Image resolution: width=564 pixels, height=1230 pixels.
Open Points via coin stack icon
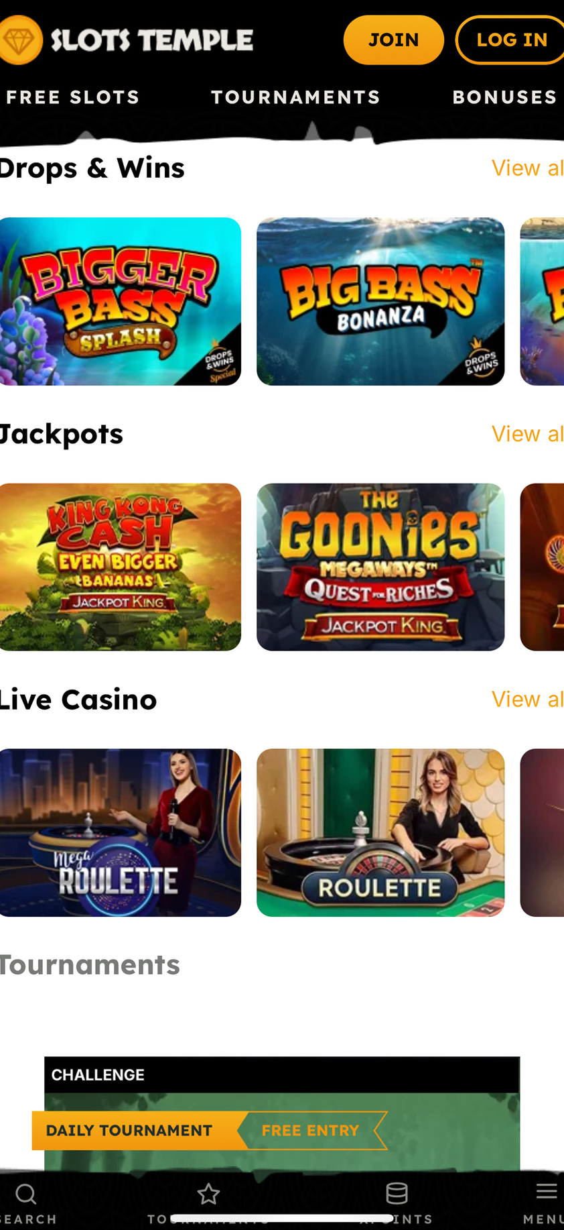click(397, 1194)
